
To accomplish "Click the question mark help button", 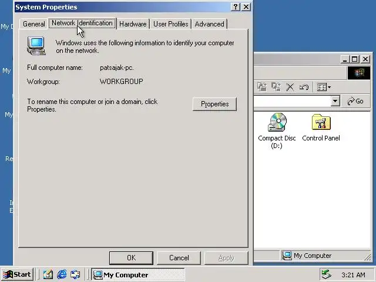I will (x=236, y=6).
